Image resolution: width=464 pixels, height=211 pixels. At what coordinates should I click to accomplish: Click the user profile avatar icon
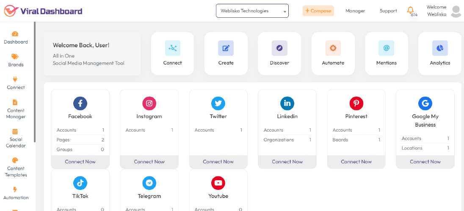tap(456, 11)
